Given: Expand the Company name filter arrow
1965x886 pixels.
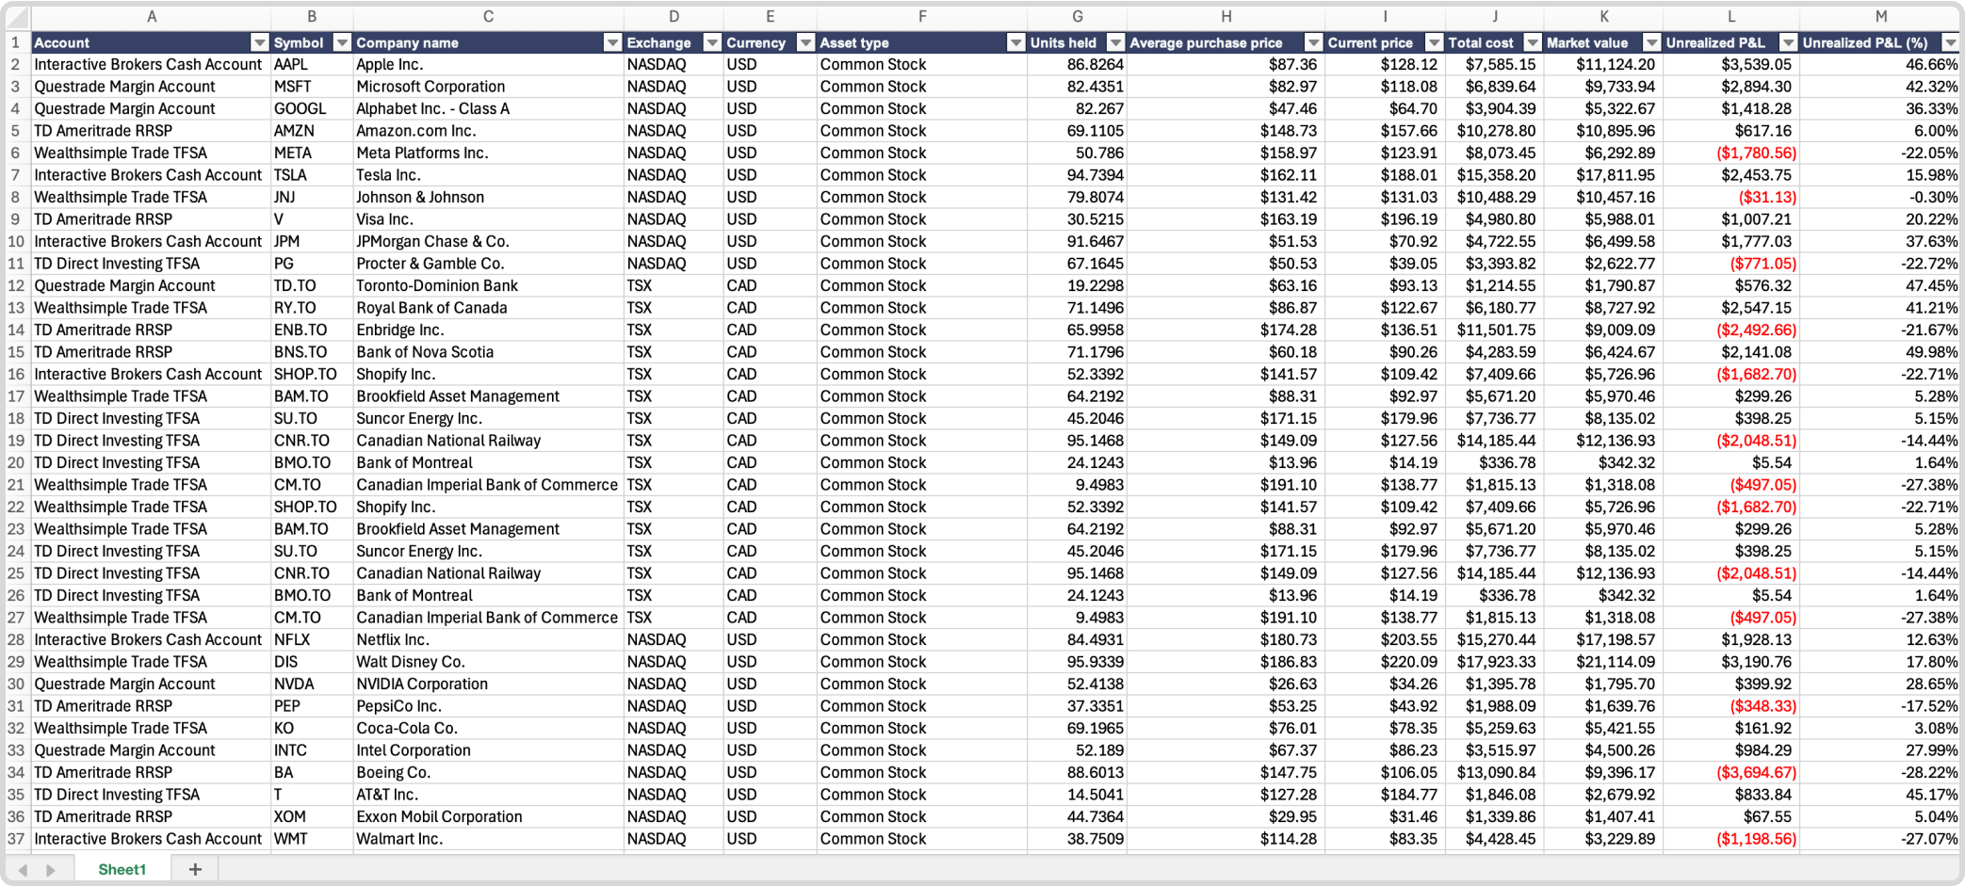Looking at the screenshot, I should (612, 43).
